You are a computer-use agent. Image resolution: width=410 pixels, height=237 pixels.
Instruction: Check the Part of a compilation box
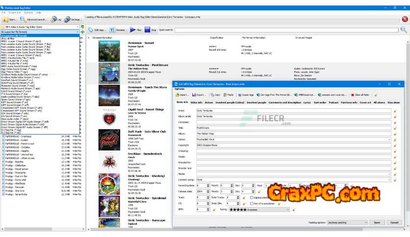[252, 203]
